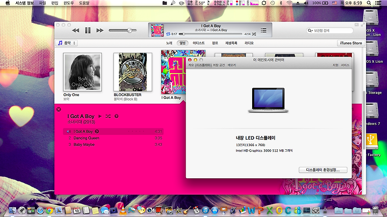387x217 pixels.
Task: Open the 저장 공간 tab in About This Mac
Action: point(219,65)
